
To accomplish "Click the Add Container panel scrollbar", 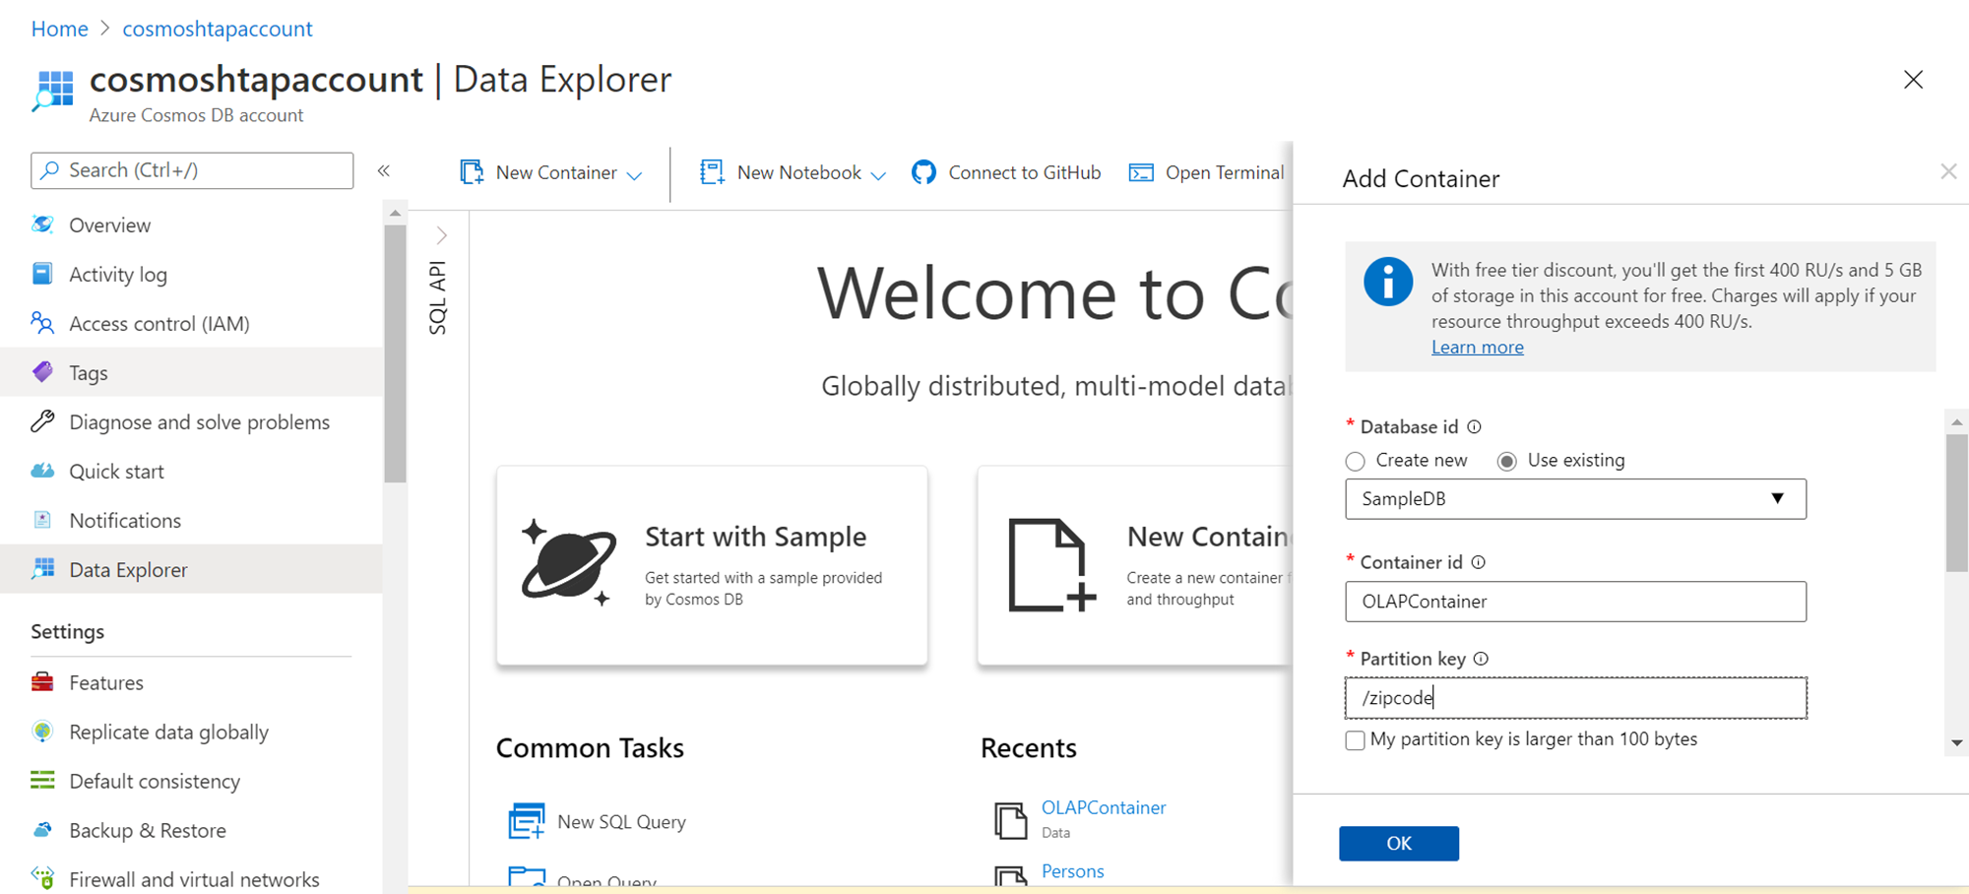I will pos(1956,502).
